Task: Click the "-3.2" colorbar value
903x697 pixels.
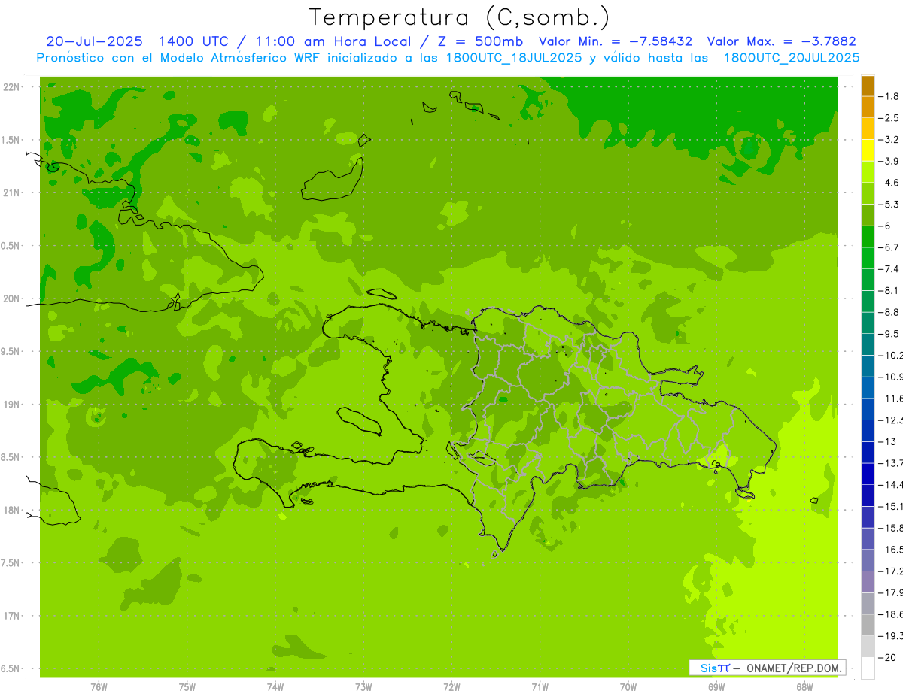Action: 889,140
